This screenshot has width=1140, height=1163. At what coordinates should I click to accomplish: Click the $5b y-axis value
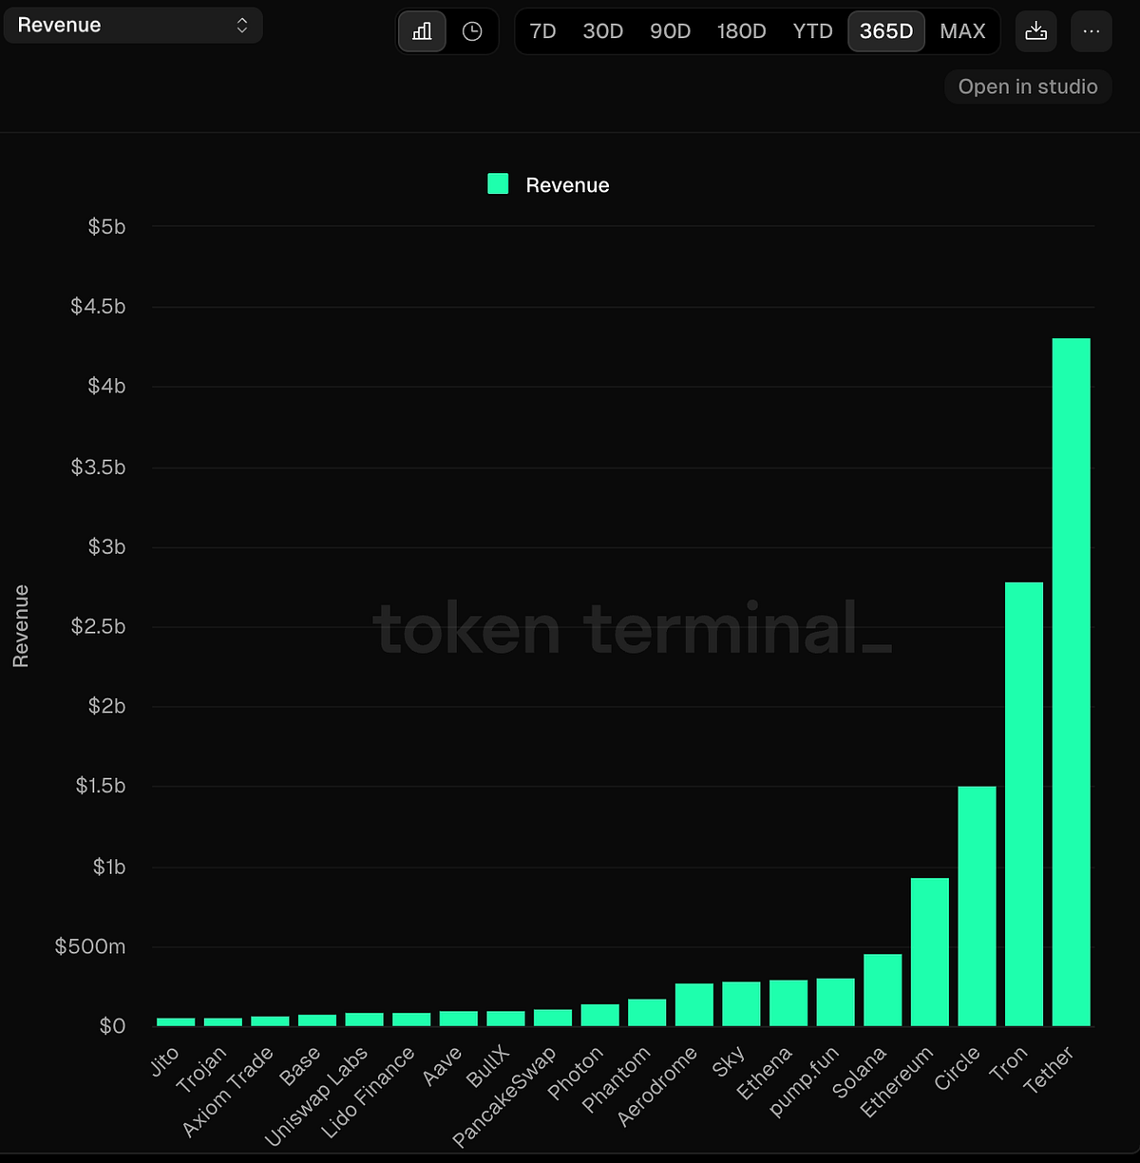point(106,227)
